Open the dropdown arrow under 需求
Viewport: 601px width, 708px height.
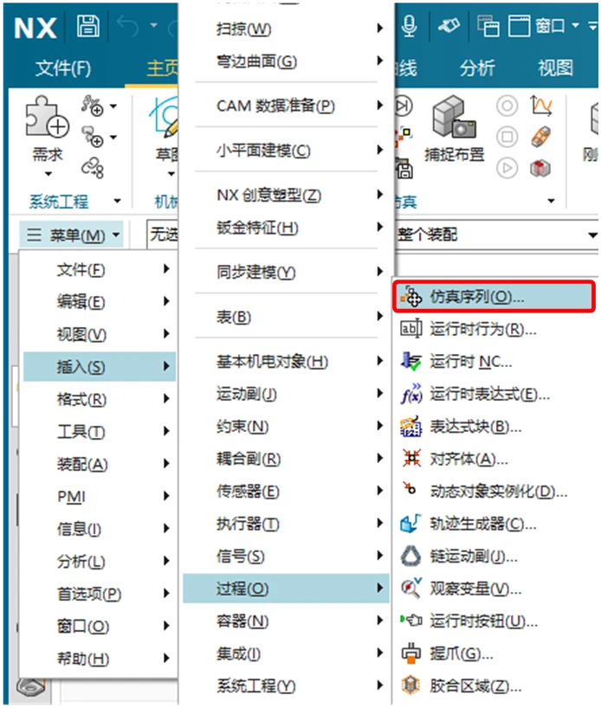pyautogui.click(x=48, y=173)
